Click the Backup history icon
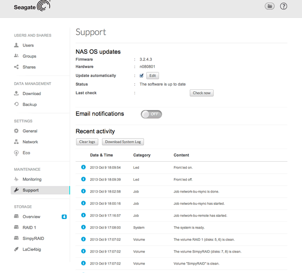 pyautogui.click(x=17, y=104)
